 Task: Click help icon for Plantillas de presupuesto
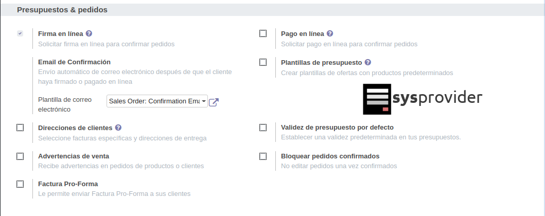pos(368,62)
